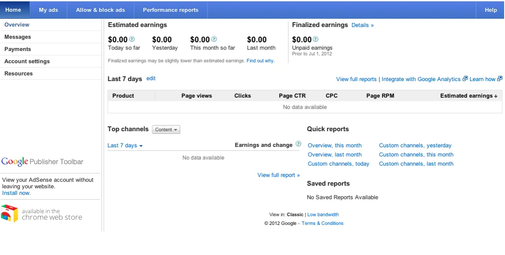
Task: Switch to the My ads tab
Action: pos(48,10)
